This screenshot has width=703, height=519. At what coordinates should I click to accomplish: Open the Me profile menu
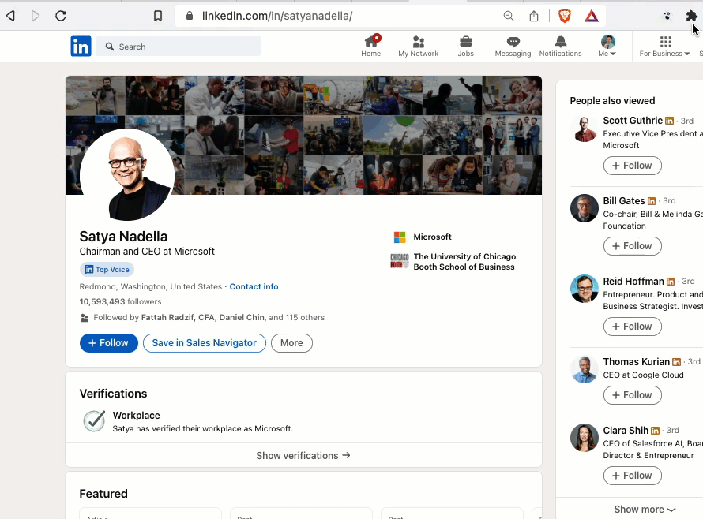click(607, 46)
